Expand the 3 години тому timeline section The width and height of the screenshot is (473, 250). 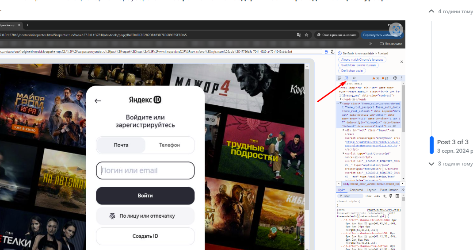pos(431,164)
